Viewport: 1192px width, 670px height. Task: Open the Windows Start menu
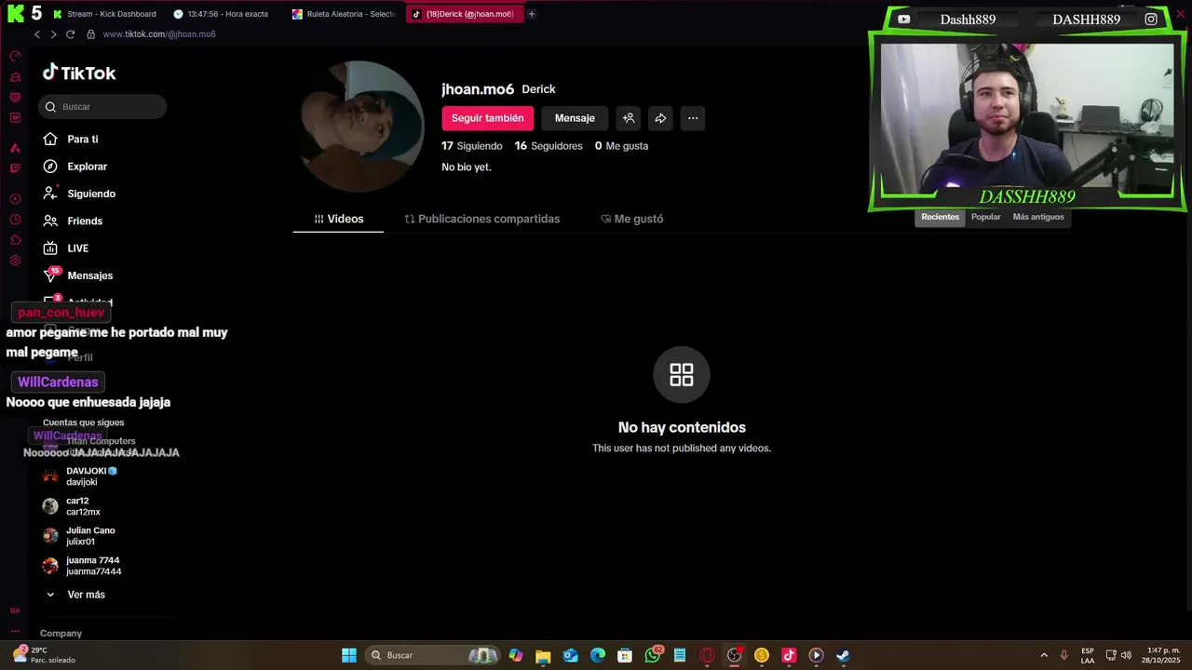click(x=349, y=655)
